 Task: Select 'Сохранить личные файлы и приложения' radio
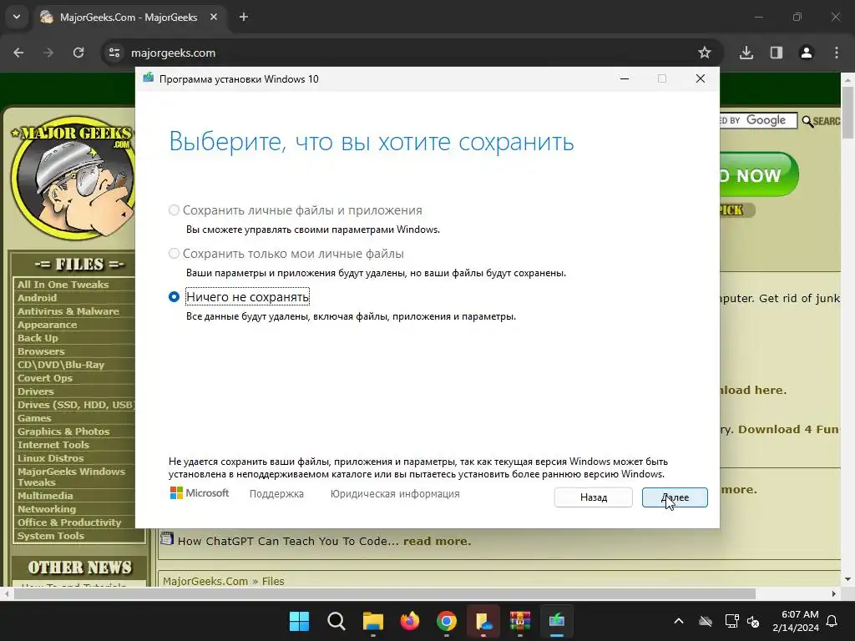coord(174,210)
